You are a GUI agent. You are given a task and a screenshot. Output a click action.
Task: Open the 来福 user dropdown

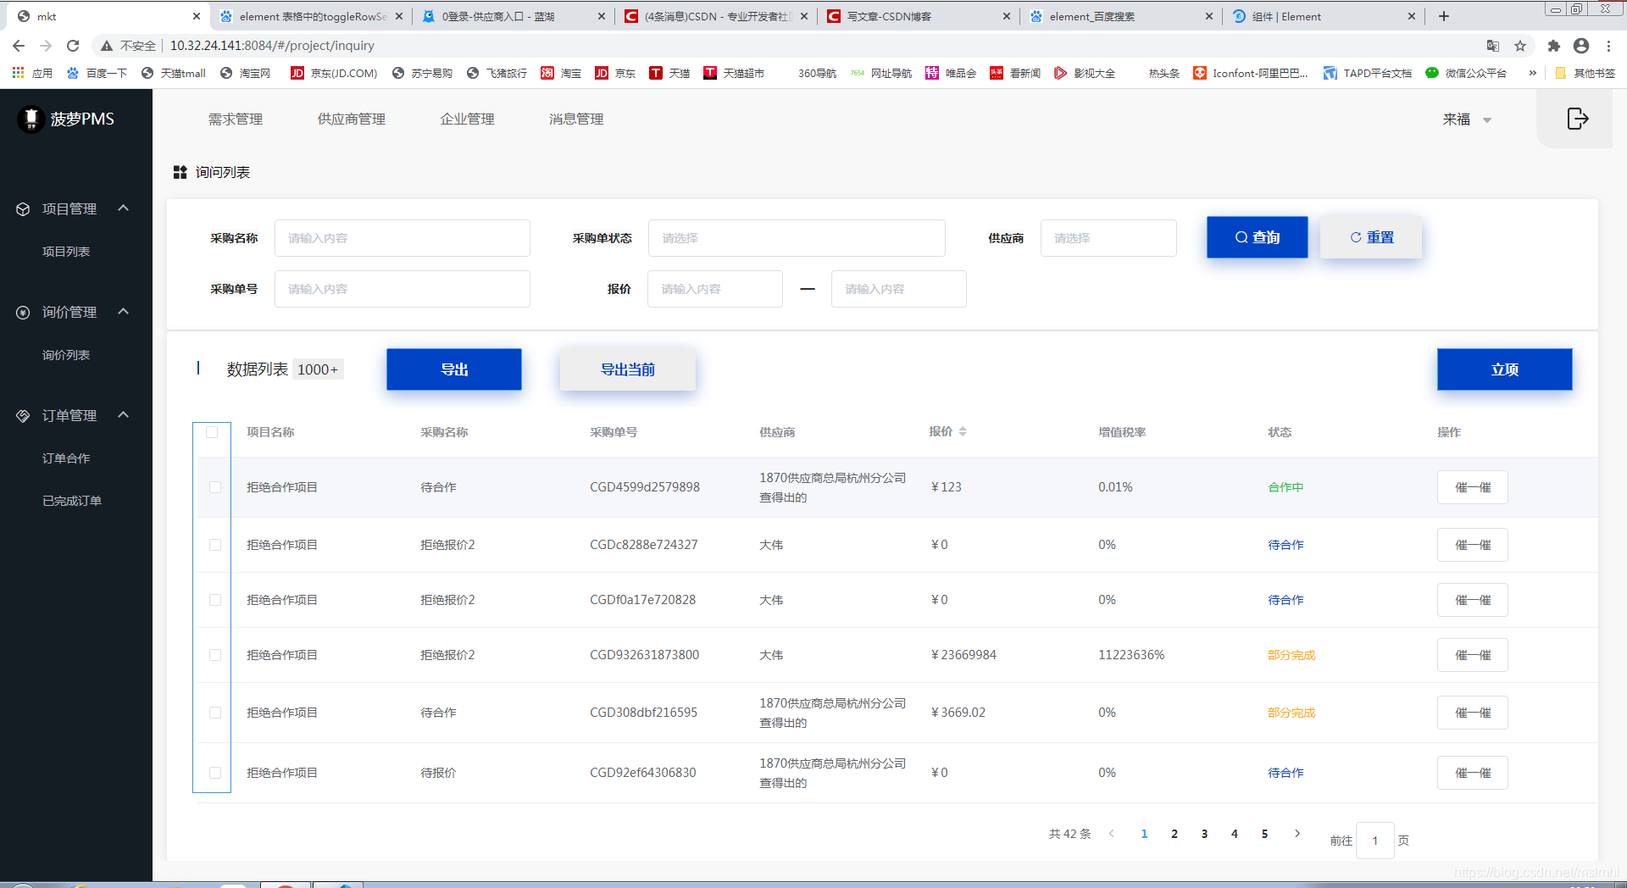click(1467, 119)
